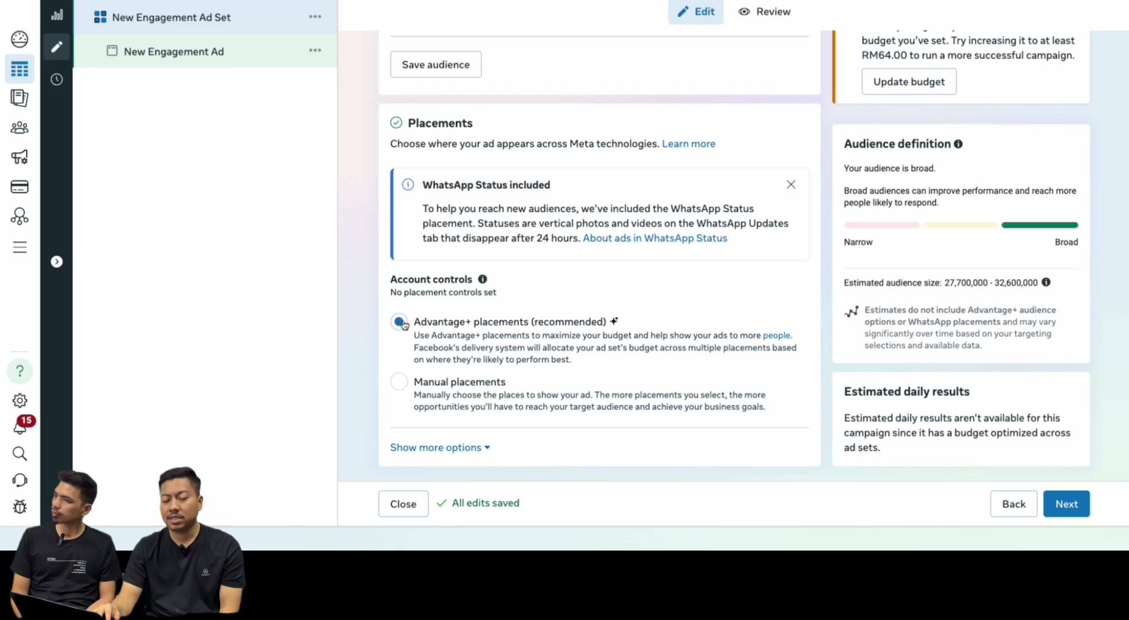Open options menu for New Engagement Ad Set
This screenshot has height=620, width=1129.
(x=315, y=17)
